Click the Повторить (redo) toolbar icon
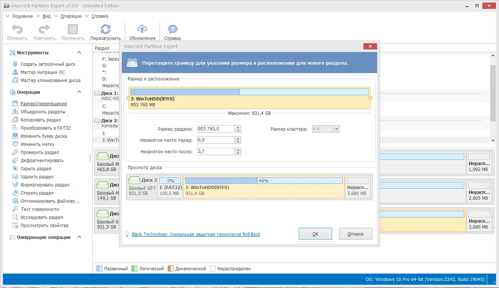Screen dimensions: 499x288 tap(44, 29)
